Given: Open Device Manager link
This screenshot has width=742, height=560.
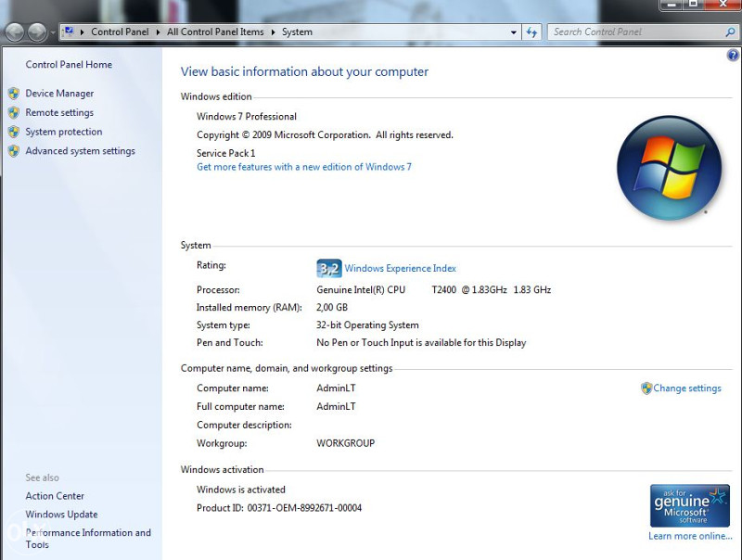Looking at the screenshot, I should coord(59,93).
